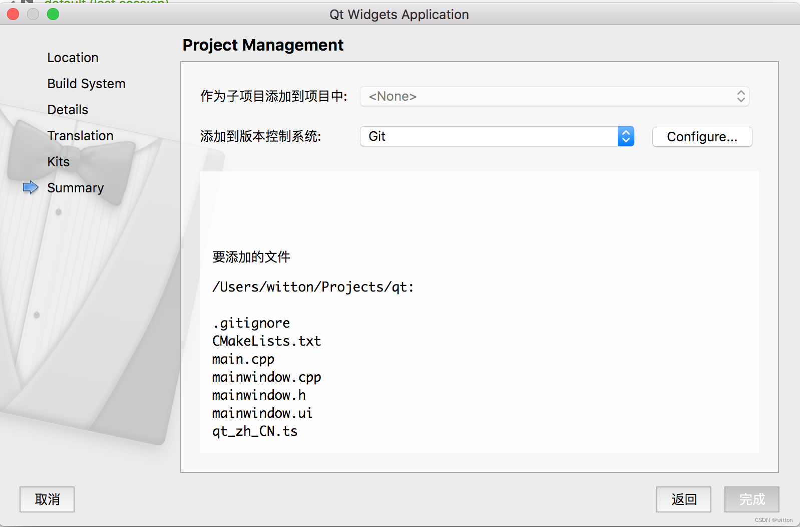Select the Details wizard step
This screenshot has height=527, width=800.
pyautogui.click(x=68, y=110)
